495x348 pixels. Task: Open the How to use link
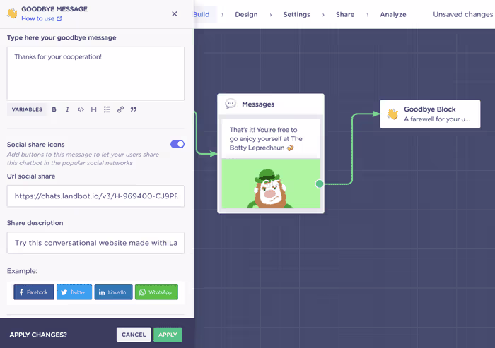(42, 18)
